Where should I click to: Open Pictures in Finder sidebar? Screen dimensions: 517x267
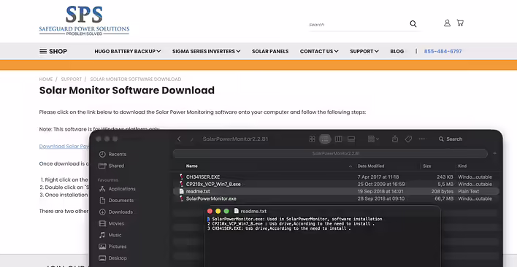(112, 247)
